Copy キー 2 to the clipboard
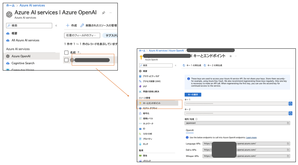This screenshot has height=165, width=298. click(x=290, y=113)
